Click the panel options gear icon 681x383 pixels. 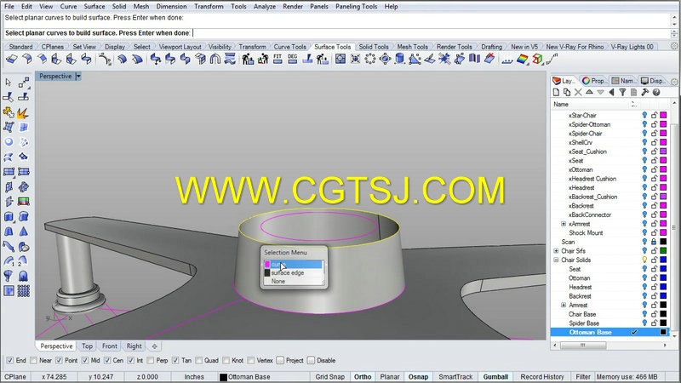click(x=674, y=81)
